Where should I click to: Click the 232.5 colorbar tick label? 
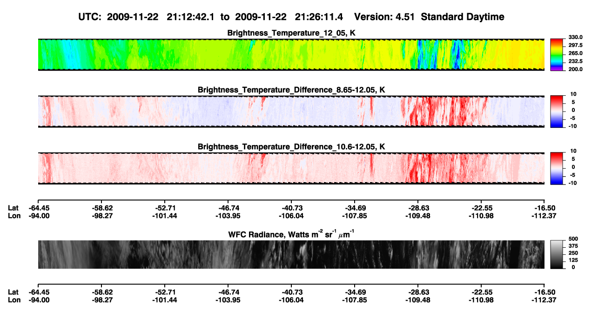tap(575, 61)
